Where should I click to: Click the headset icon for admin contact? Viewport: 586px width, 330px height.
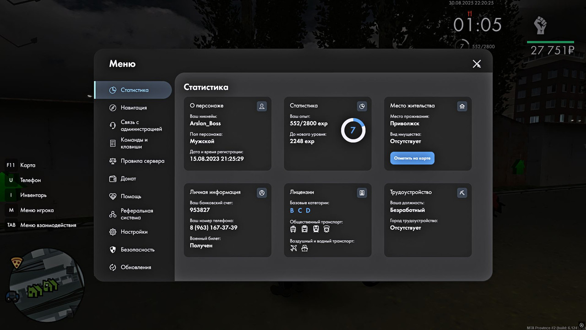[x=113, y=126]
